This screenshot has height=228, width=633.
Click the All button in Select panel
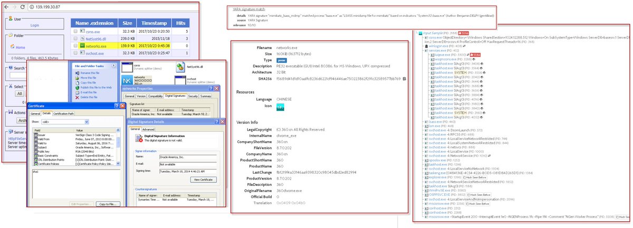point(19,94)
